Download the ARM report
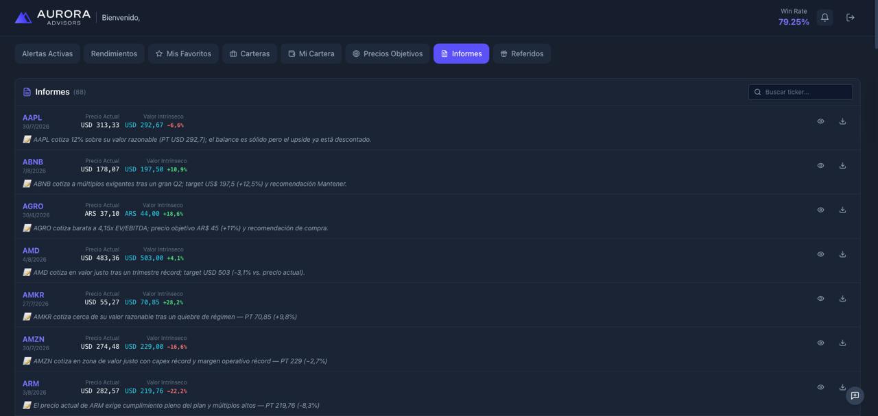The image size is (878, 416). point(842,387)
